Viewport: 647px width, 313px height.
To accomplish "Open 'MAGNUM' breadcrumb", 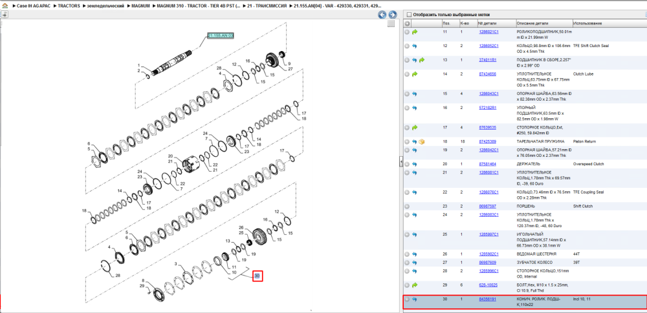I will (140, 6).
